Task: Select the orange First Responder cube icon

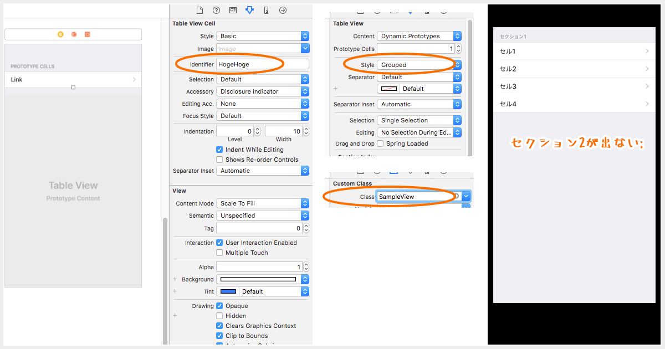Action: click(x=73, y=34)
